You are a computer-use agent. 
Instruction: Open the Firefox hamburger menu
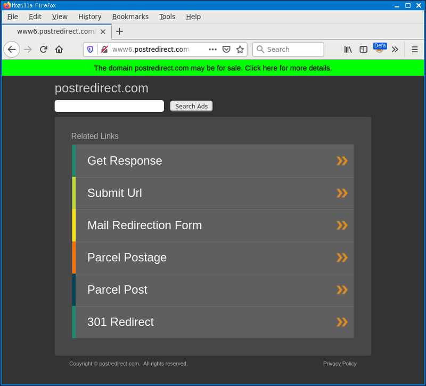coord(415,50)
